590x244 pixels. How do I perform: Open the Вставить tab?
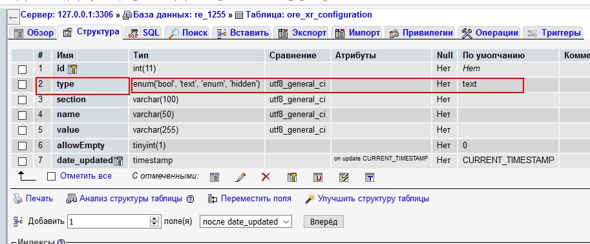(242, 33)
